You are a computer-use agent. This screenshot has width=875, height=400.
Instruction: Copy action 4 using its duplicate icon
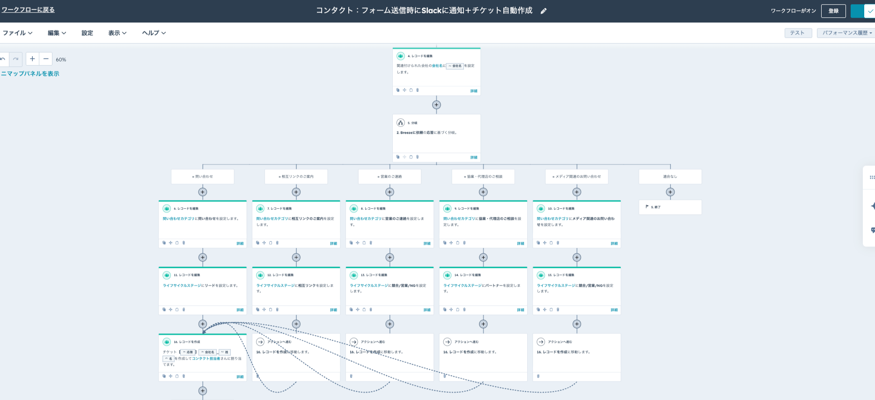(398, 90)
